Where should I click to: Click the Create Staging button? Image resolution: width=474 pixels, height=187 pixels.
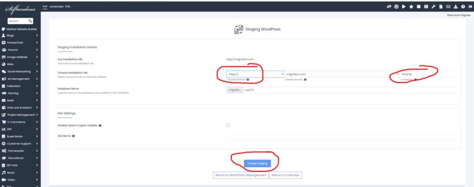tap(257, 163)
